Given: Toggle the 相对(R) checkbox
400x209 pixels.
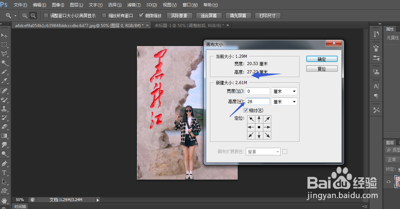Looking at the screenshot, I should (245, 110).
